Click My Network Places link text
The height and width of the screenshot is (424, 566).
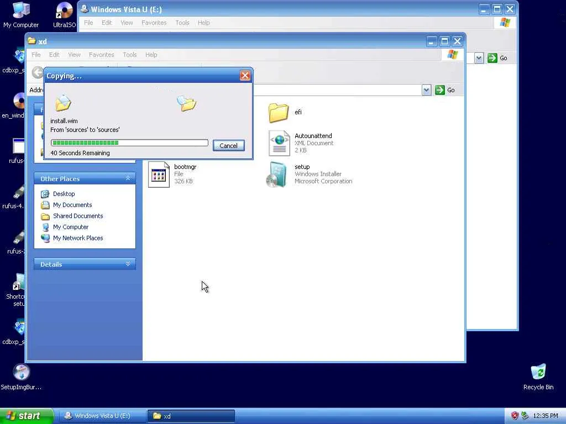(78, 238)
